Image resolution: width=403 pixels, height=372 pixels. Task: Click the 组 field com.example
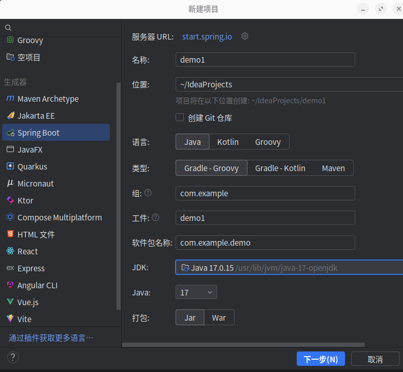coord(265,193)
